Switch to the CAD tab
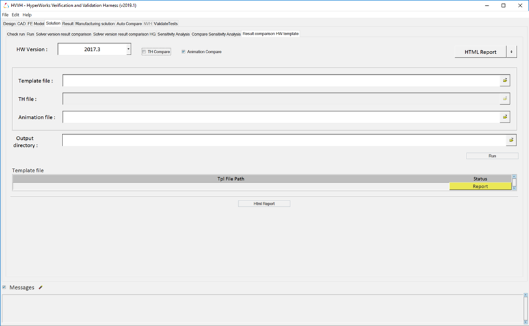529x326 pixels. tap(21, 23)
